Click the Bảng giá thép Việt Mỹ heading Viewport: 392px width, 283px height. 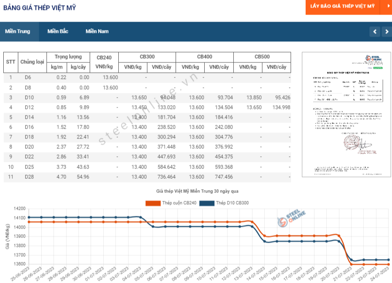click(x=39, y=8)
